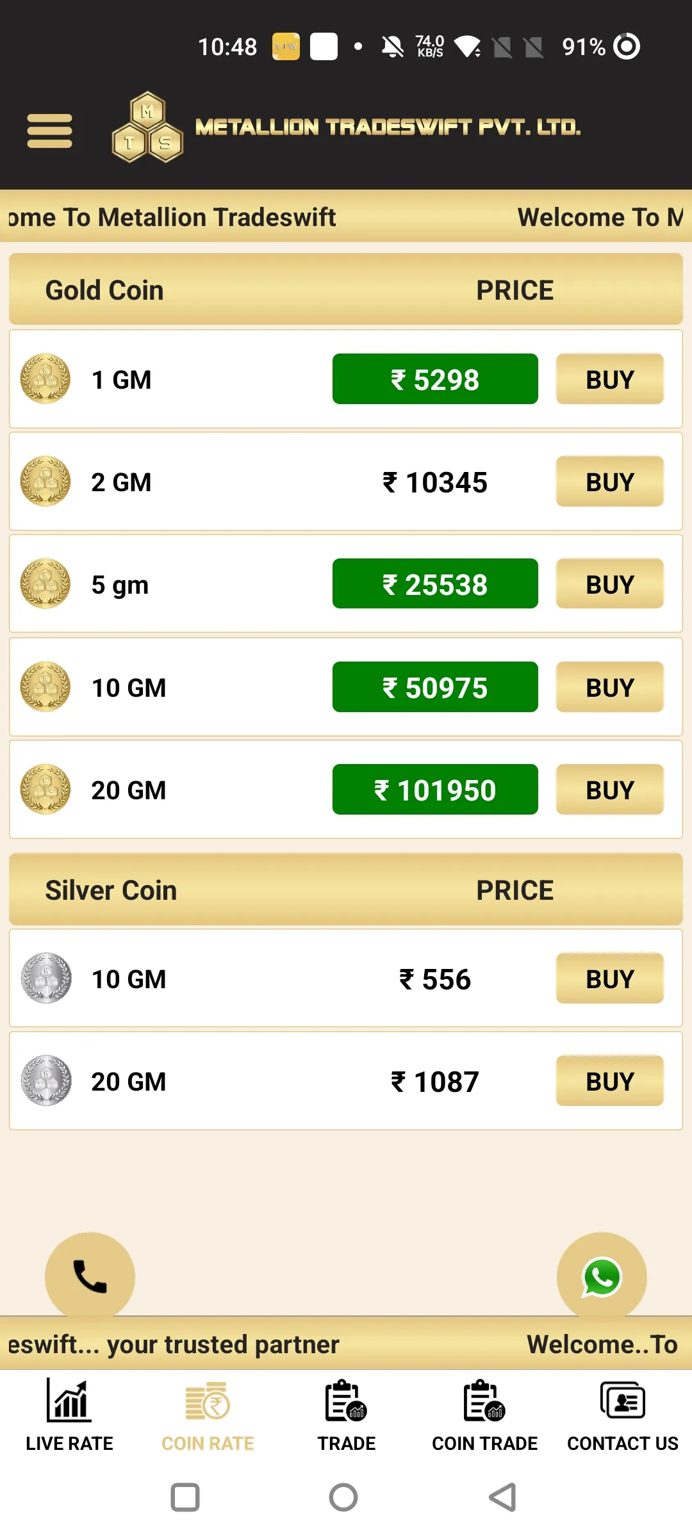Screen dimensions: 692x1537
Task: Tap the Android home navigation button
Action: 343,1497
